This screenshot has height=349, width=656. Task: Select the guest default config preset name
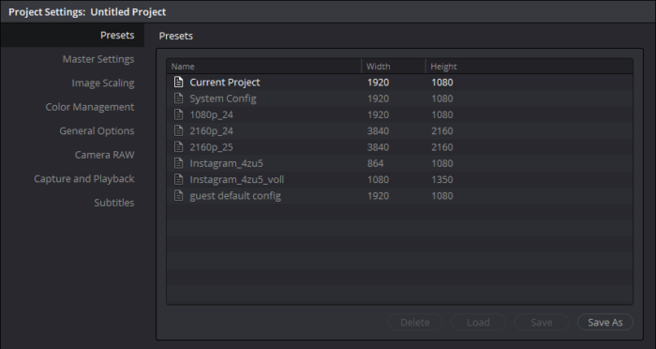click(x=235, y=196)
